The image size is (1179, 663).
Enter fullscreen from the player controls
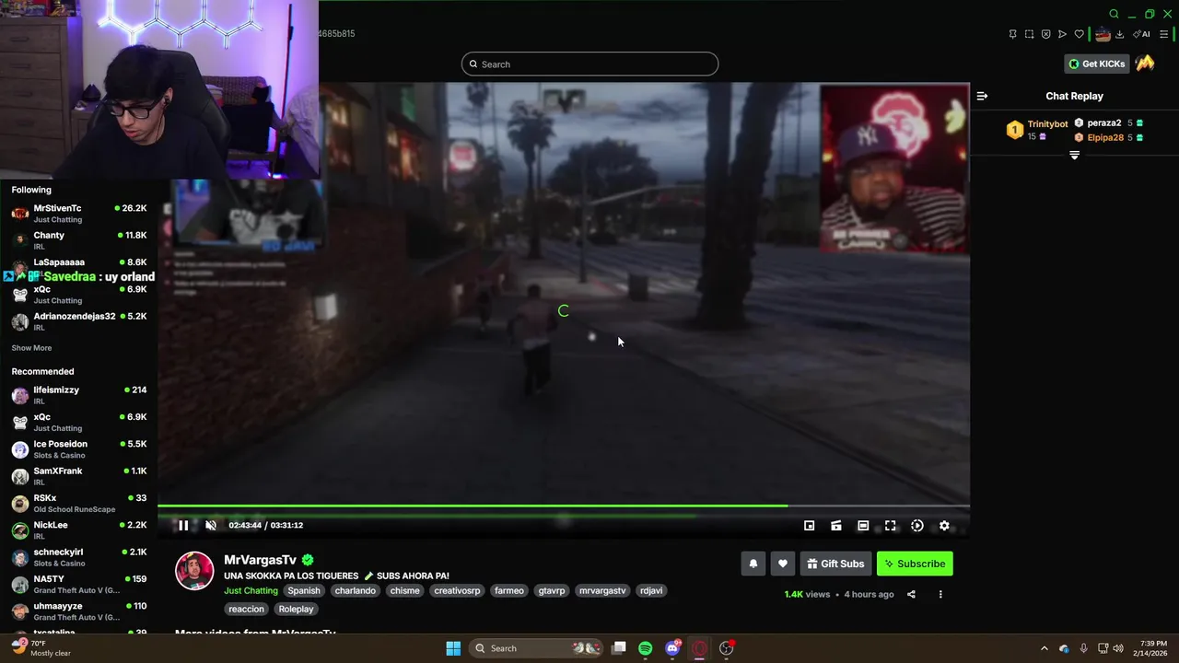coord(890,526)
